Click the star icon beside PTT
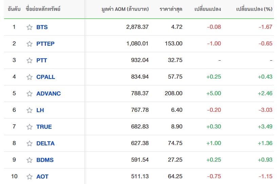Screen dimensions: 279x184 pyautogui.click(x=30, y=60)
